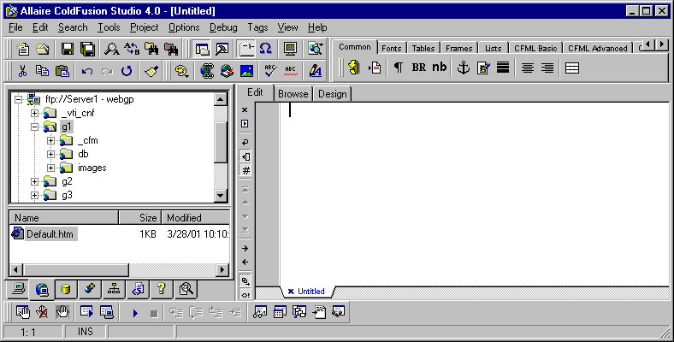
Task: Open the color palette dropdown icon
Action: pyautogui.click(x=182, y=71)
